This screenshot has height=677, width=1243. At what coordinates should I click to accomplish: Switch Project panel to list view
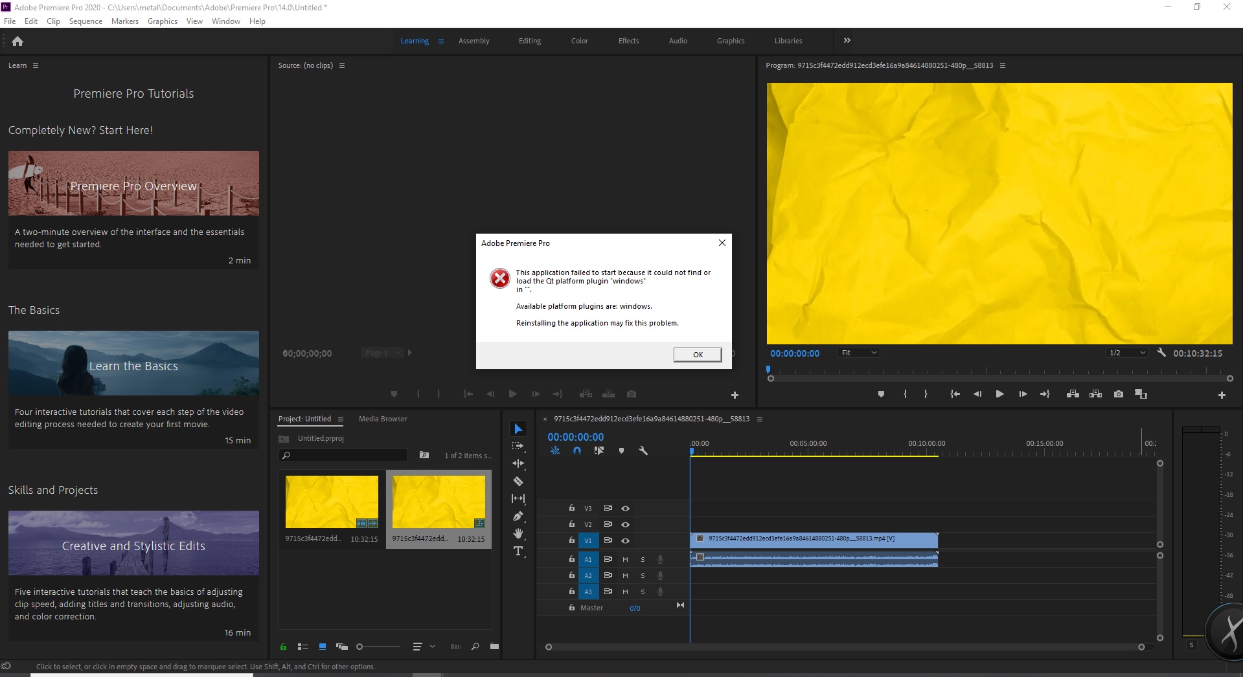pos(302,647)
